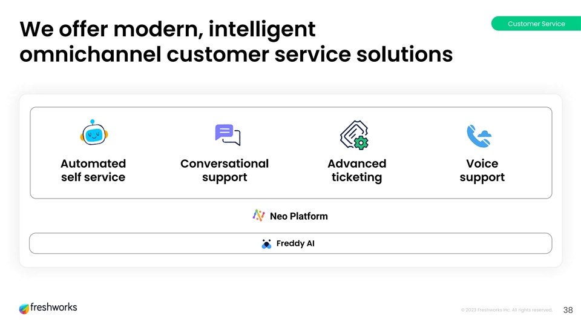Click the conversational chat bubbles icon
Screen dimensions: 581x327
point(228,134)
